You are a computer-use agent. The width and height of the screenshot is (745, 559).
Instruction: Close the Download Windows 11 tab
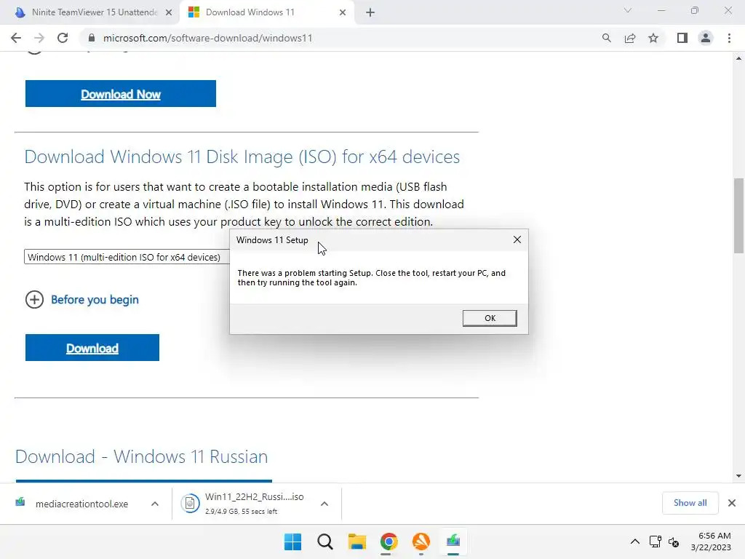tap(343, 12)
